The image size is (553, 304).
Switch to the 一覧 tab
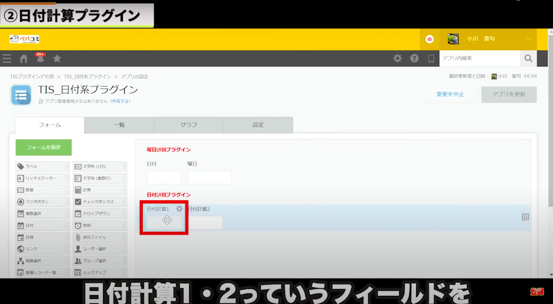(119, 125)
